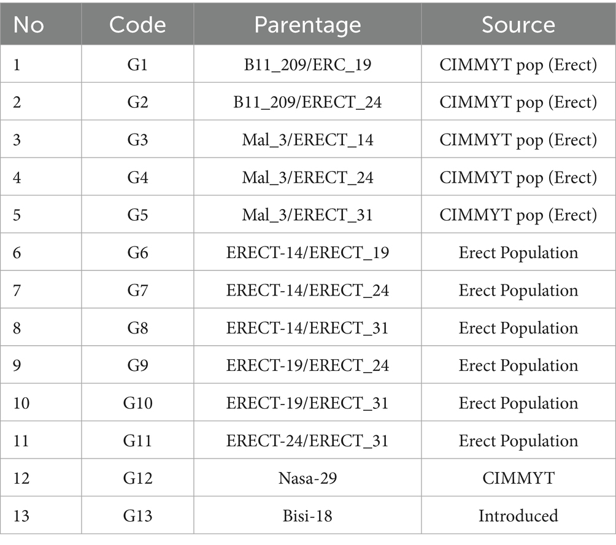Click the "Source" column header
Image resolution: width=616 pixels, height=545 pixels.
(x=518, y=24)
